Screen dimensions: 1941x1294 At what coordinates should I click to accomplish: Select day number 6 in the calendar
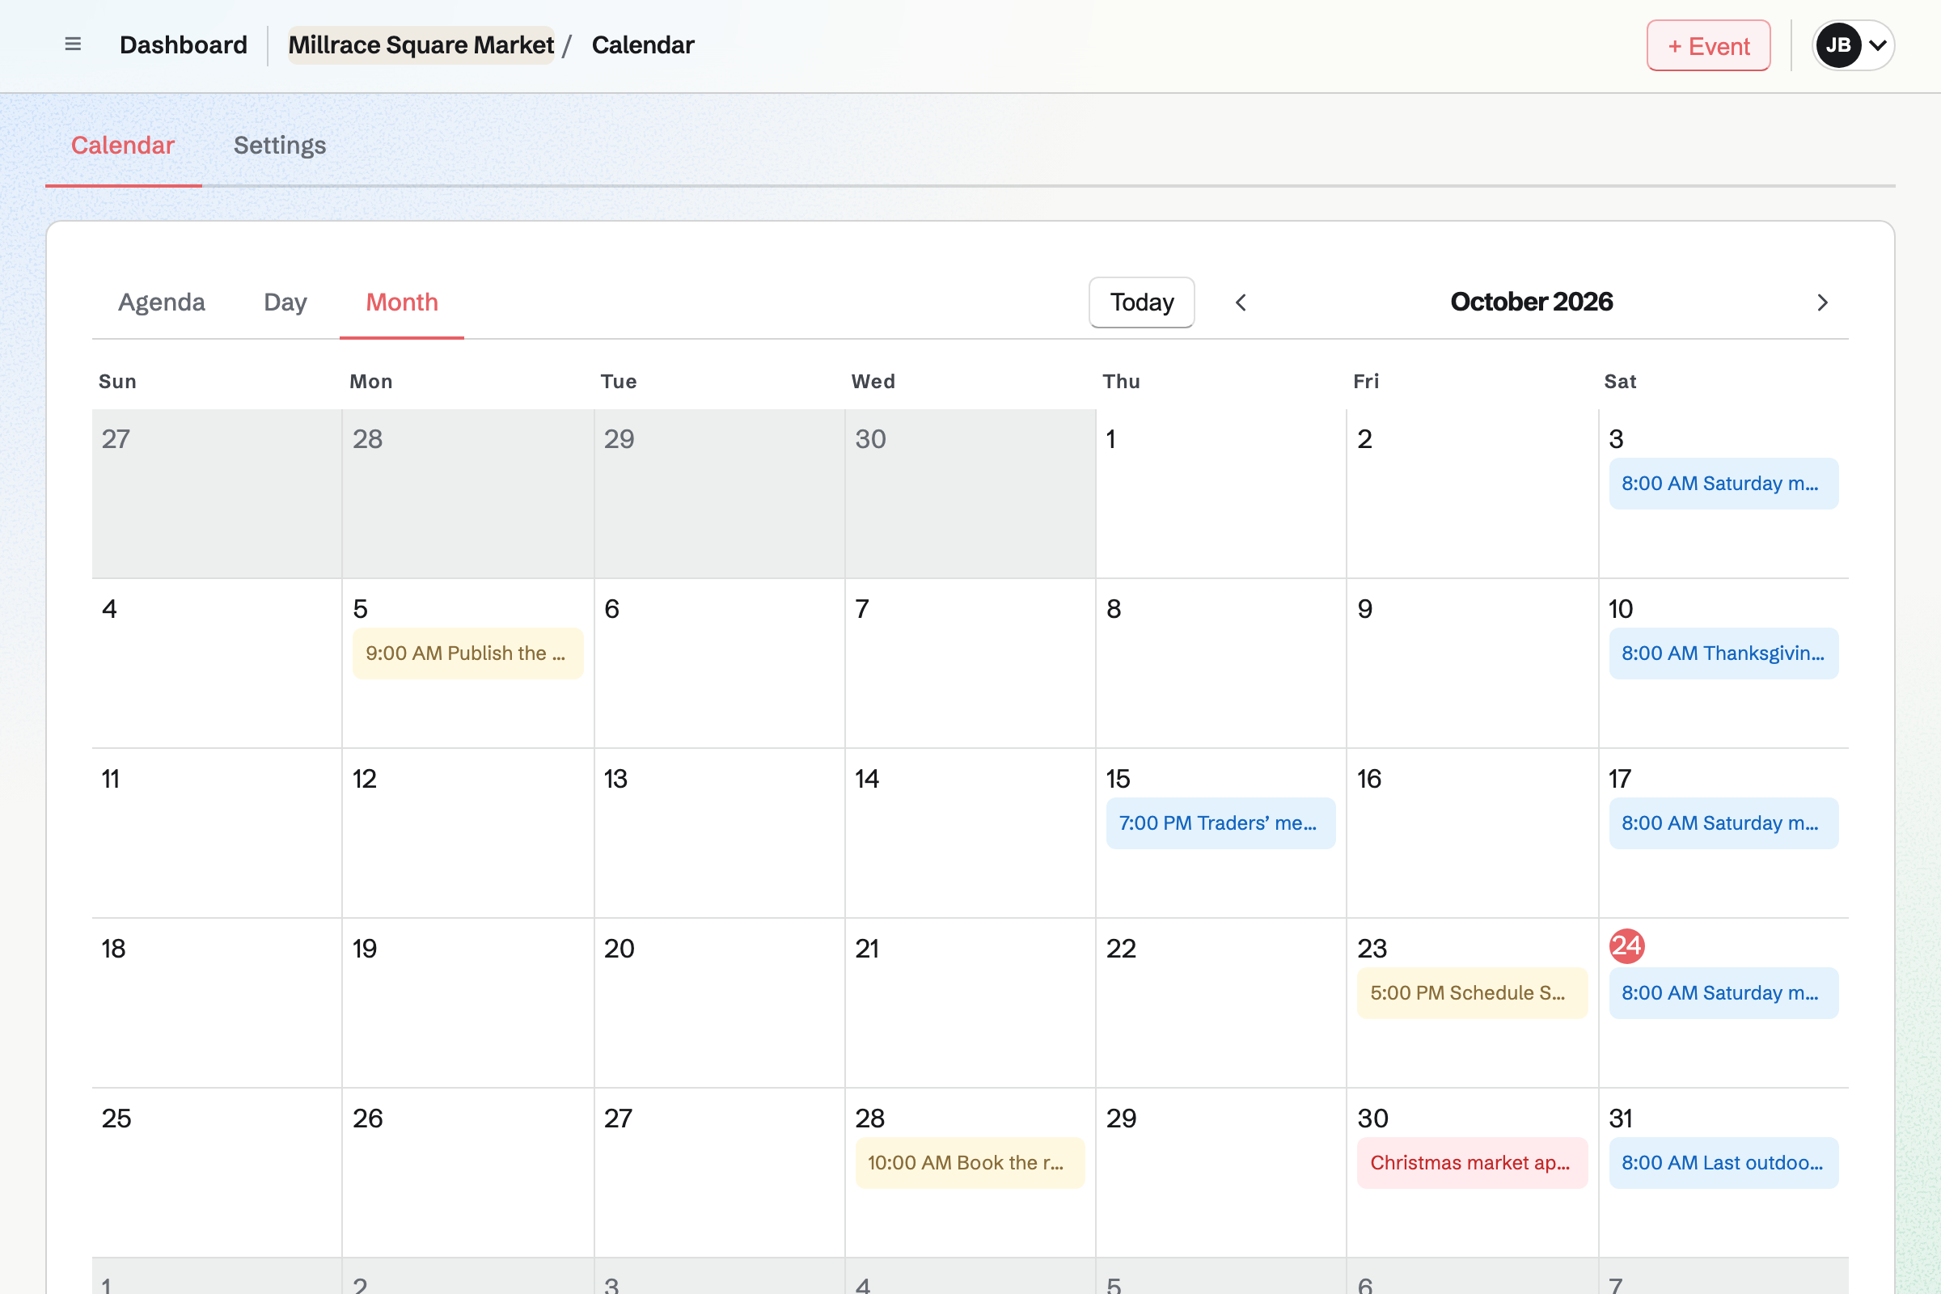coord(611,609)
